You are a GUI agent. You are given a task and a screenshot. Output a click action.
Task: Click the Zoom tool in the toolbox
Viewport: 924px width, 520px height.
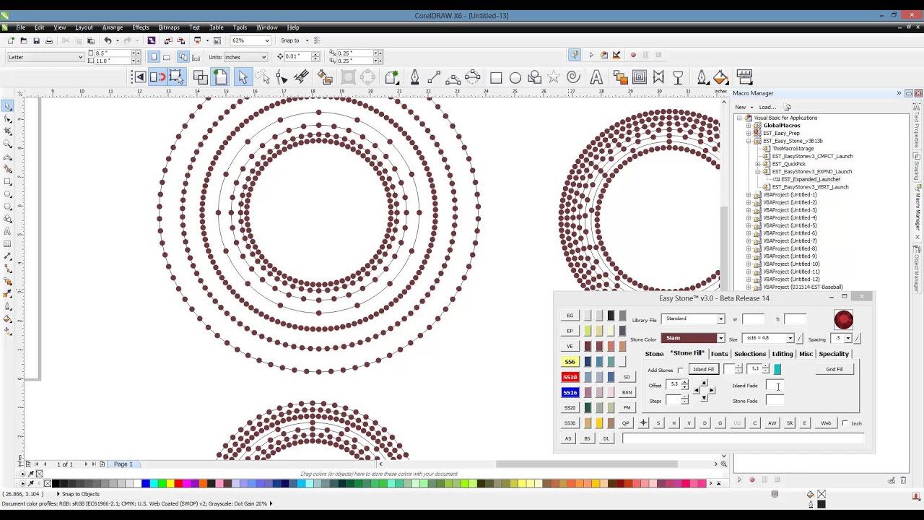pos(8,144)
